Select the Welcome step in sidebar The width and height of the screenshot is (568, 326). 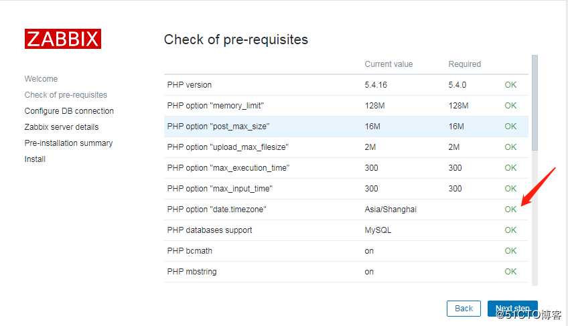[41, 78]
